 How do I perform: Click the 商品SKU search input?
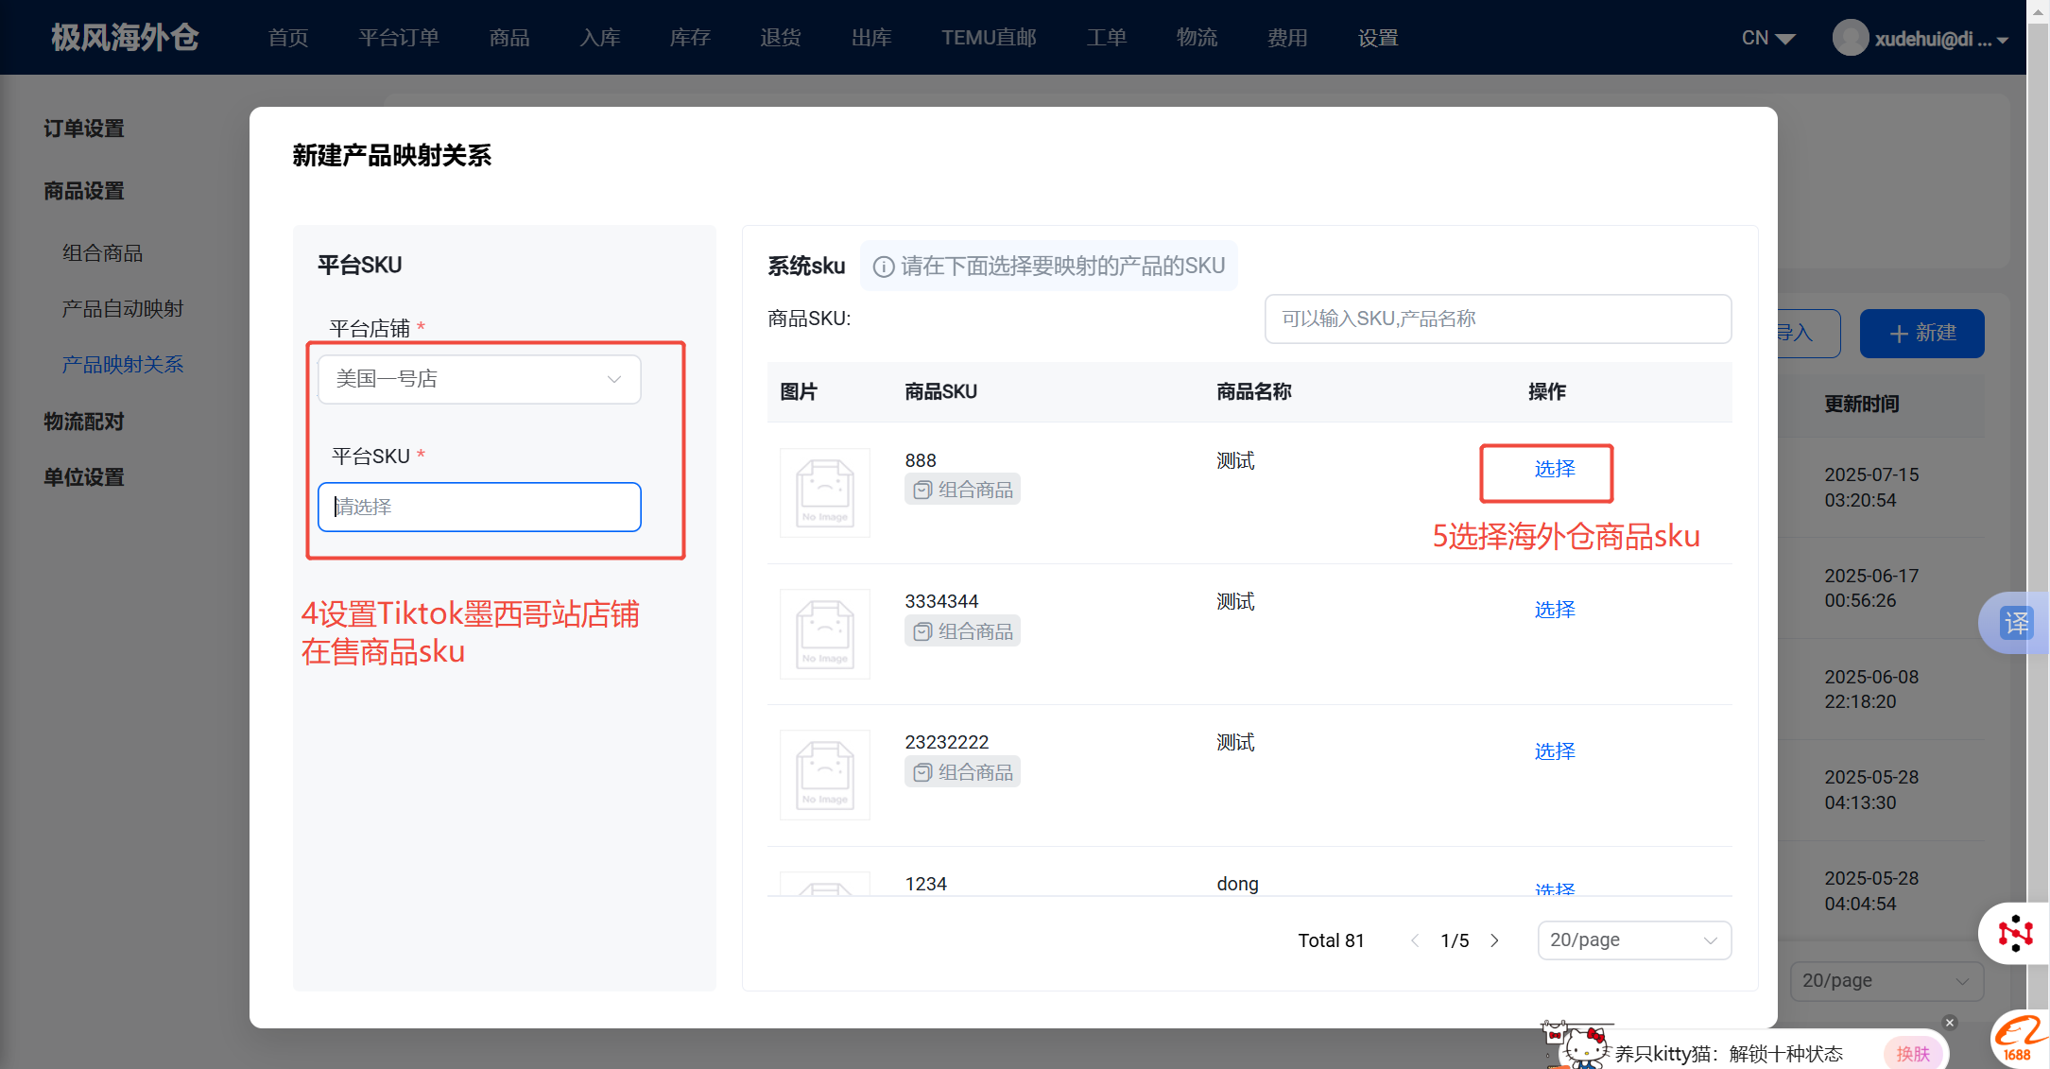[1498, 319]
